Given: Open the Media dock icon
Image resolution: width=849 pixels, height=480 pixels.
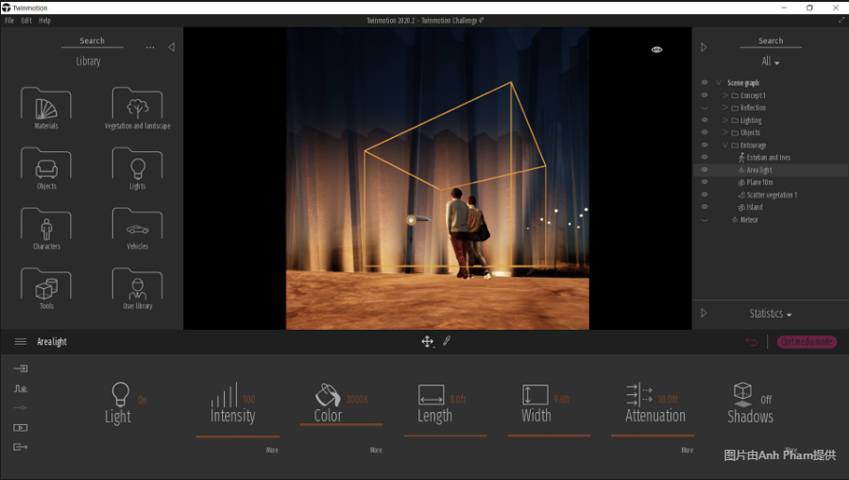Looking at the screenshot, I should point(21,427).
